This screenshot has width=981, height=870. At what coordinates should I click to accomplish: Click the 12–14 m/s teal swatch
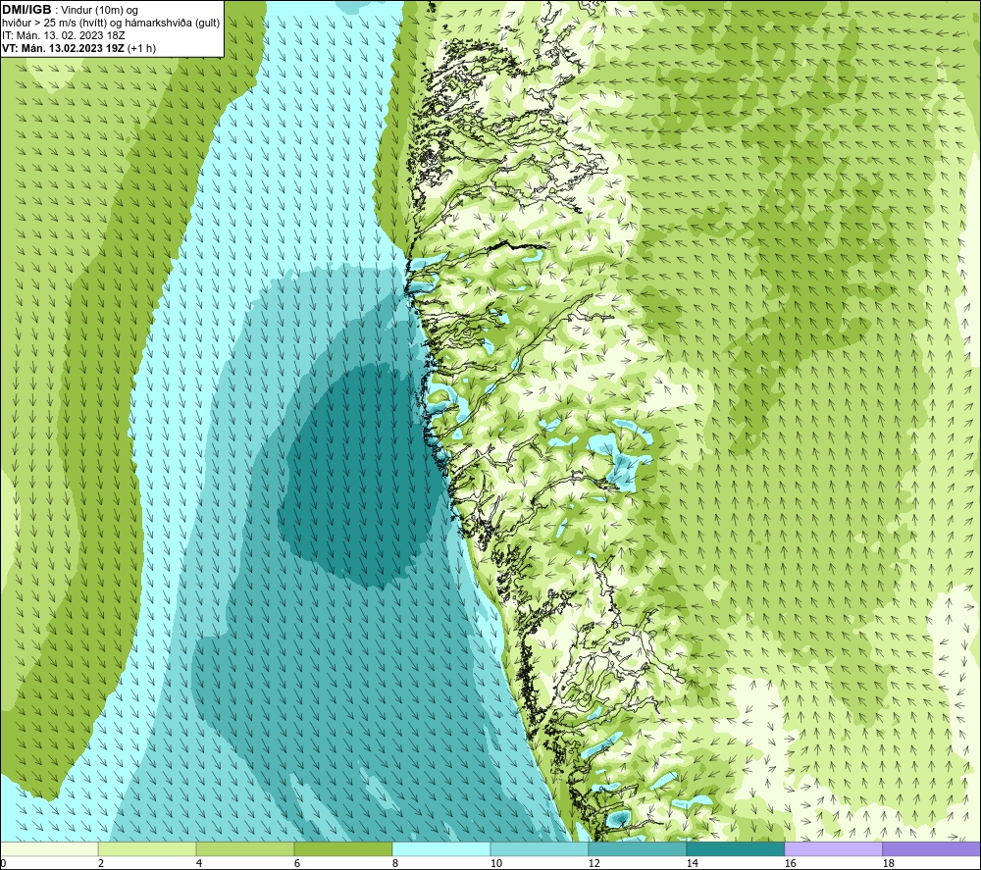coord(637,848)
